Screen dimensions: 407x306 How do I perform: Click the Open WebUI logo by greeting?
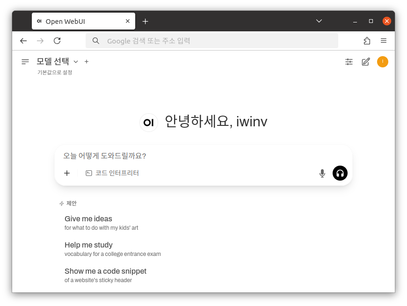point(149,123)
